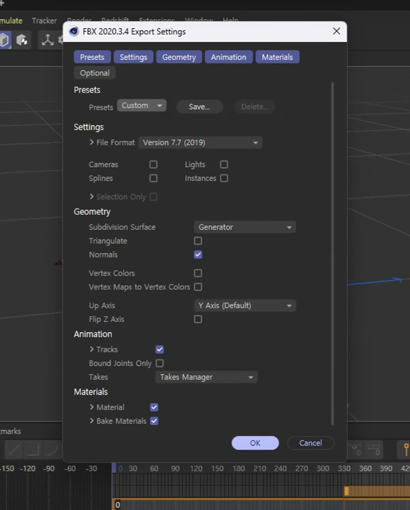This screenshot has height=510, width=410.
Task: Expand the File Format chevron
Action: click(x=92, y=143)
